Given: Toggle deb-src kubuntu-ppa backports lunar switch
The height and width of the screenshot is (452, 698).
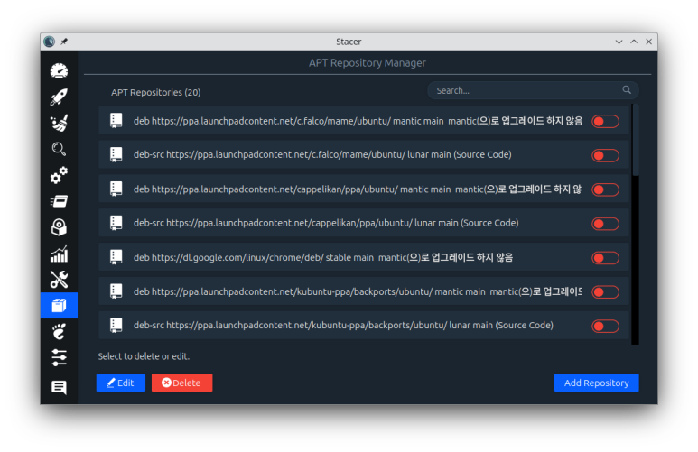Looking at the screenshot, I should 605,326.
